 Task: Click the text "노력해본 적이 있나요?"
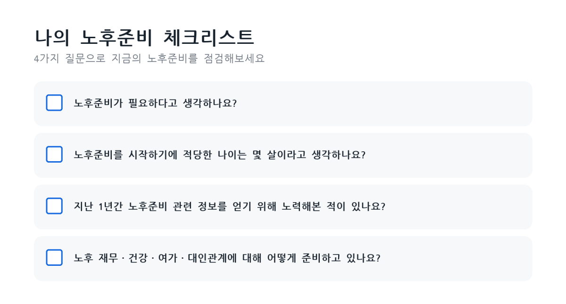click(333, 206)
